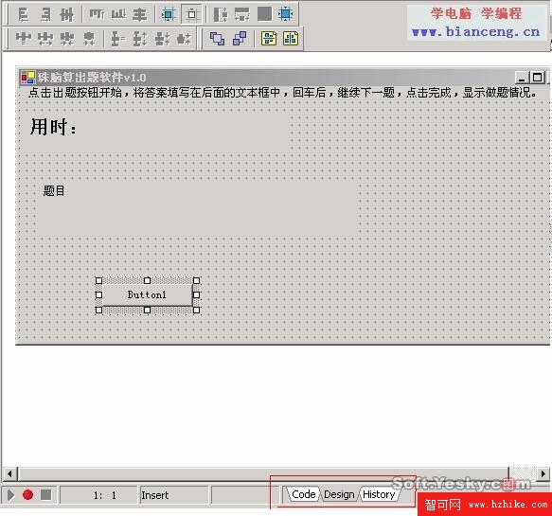552x516 pixels.
Task: Minimize the designed form window
Action: tap(522, 77)
